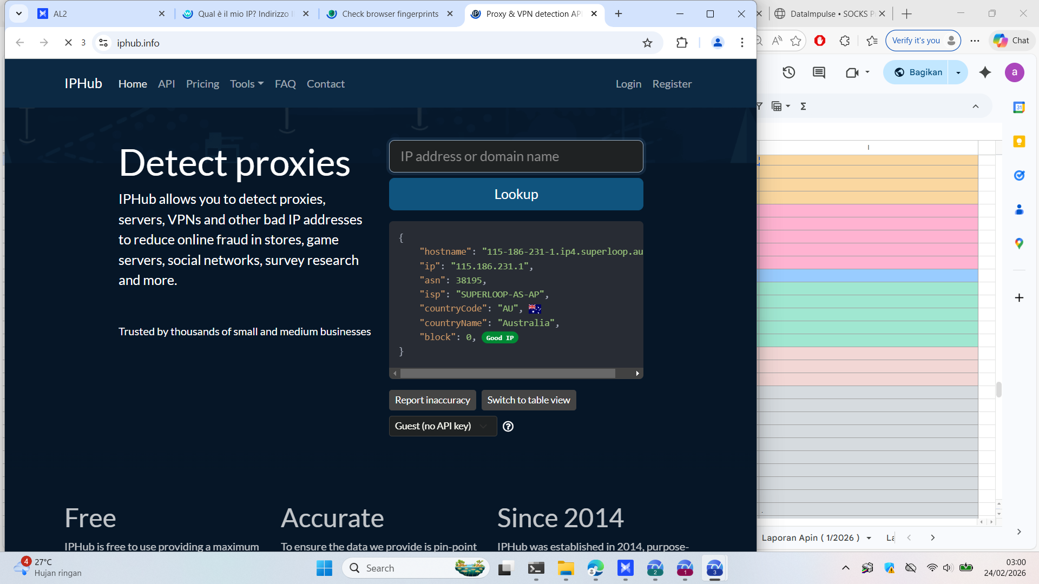Open Google Keep side panel icon

[1019, 142]
